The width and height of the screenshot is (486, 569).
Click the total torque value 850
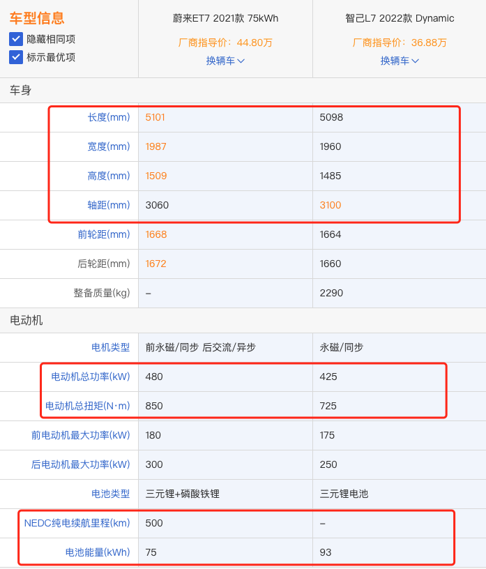click(x=154, y=406)
